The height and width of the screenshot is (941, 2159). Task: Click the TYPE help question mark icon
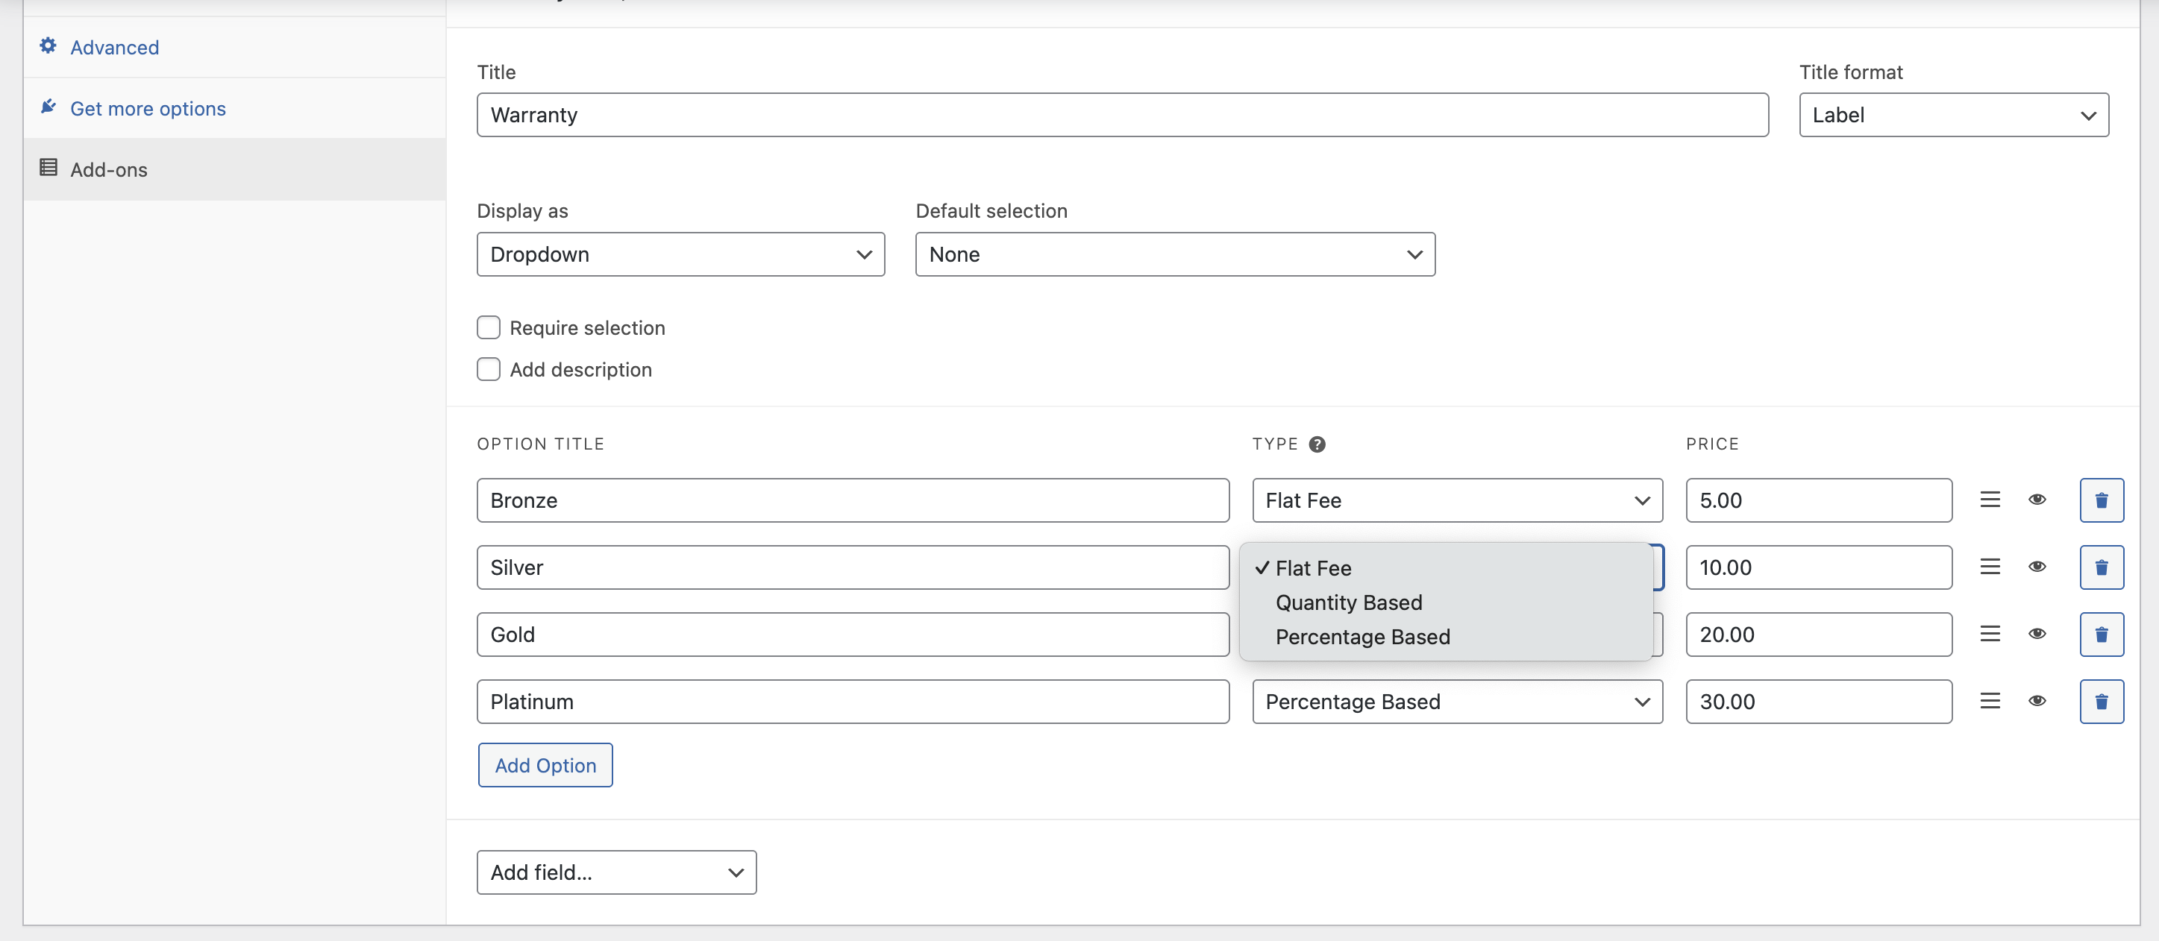[1317, 444]
